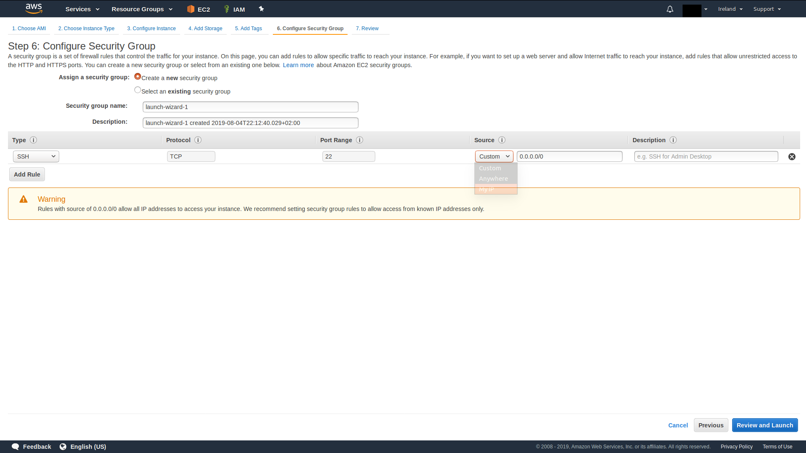
Task: Click the Previous button
Action: (x=711, y=425)
